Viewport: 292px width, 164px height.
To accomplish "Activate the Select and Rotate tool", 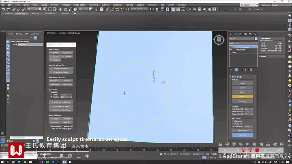I will (65, 9).
